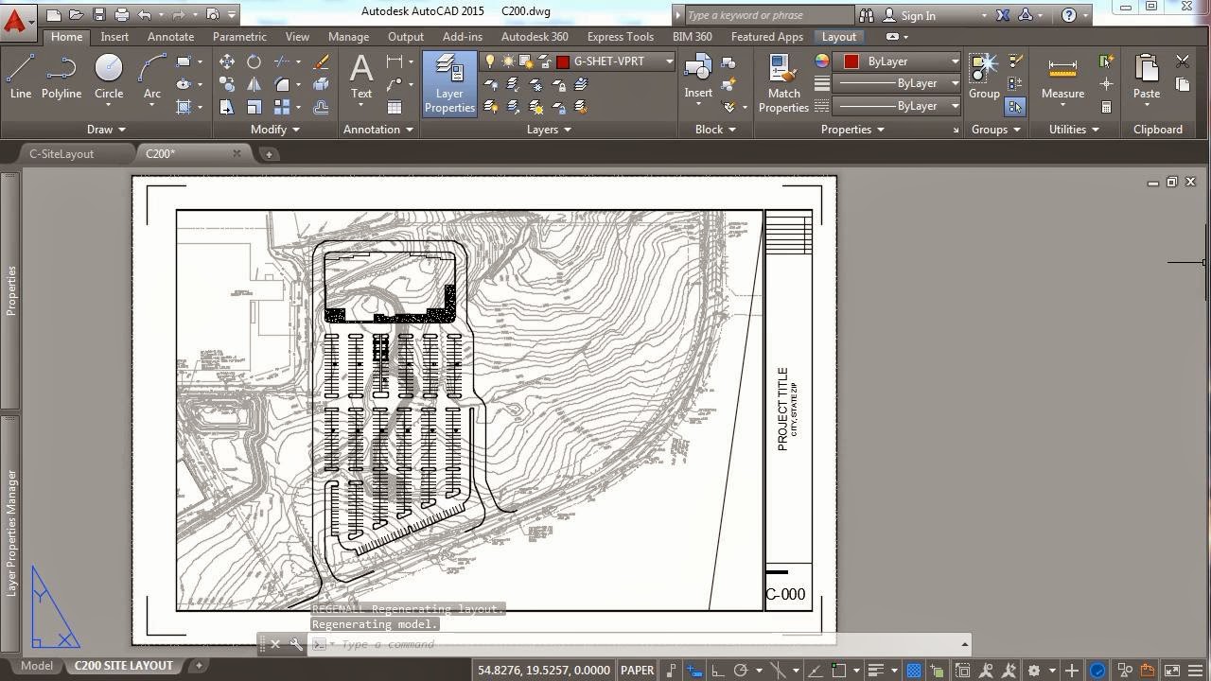The height and width of the screenshot is (681, 1211).
Task: Click the red layer color swatch
Action: tap(563, 61)
